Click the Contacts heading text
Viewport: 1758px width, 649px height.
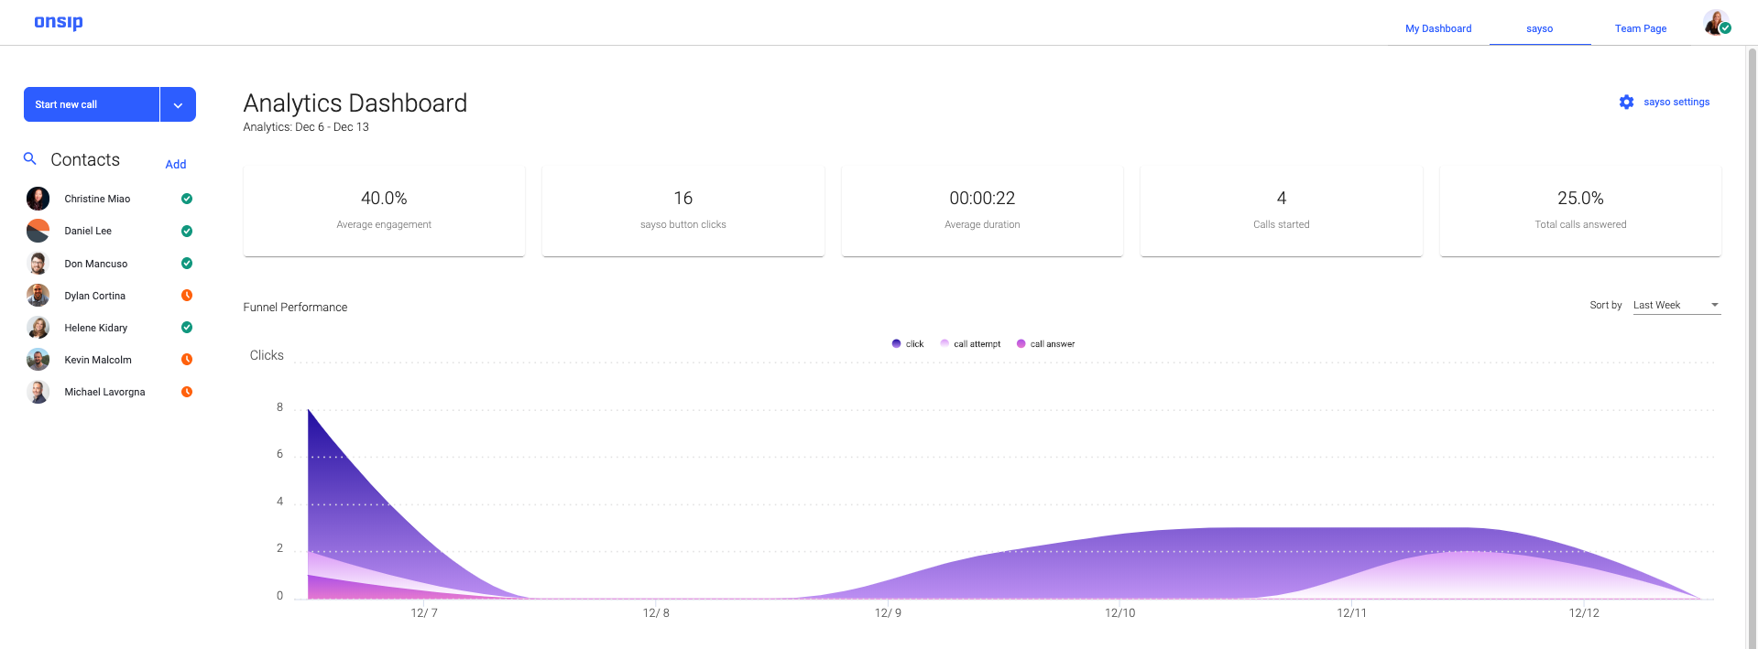point(85,160)
